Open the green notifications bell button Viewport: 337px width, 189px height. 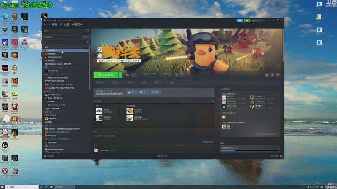247,21
